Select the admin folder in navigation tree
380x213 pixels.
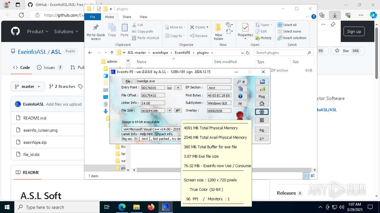point(112,62)
